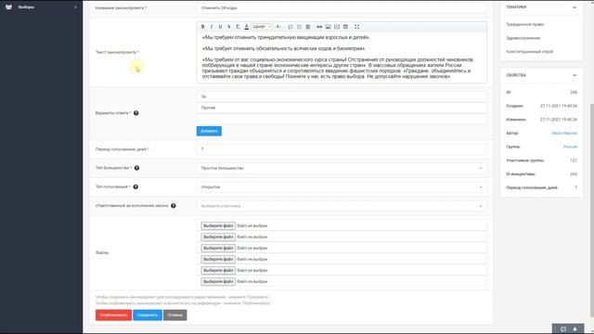The width and height of the screenshot is (594, 334).
Task: Click the bill title input field
Action: click(x=342, y=8)
